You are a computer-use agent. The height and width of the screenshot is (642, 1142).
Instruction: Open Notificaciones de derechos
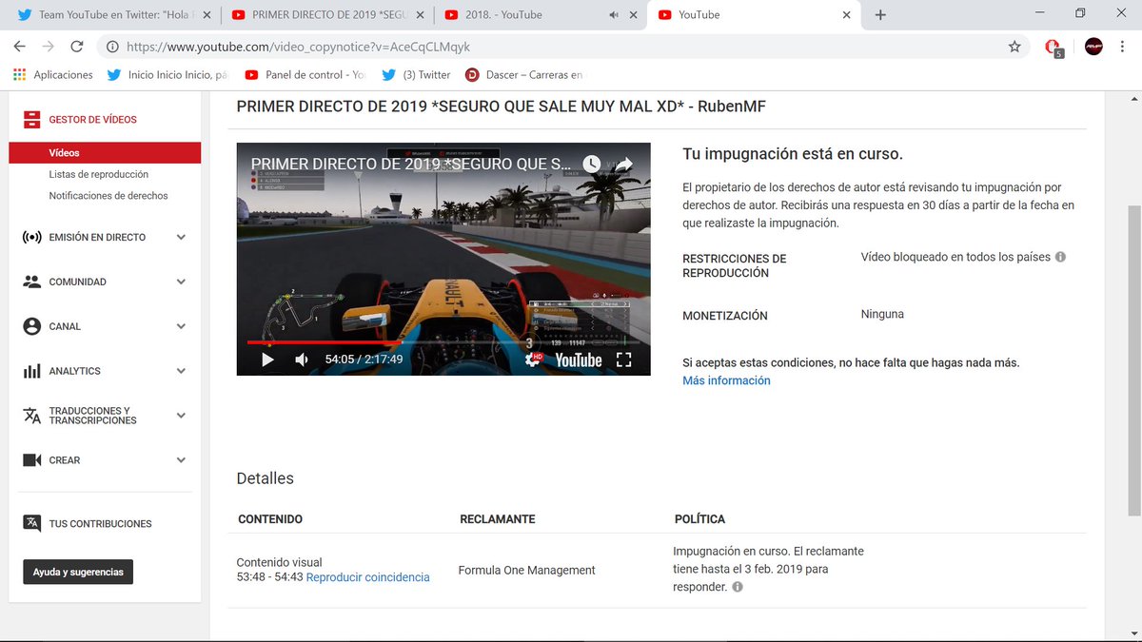(x=108, y=196)
